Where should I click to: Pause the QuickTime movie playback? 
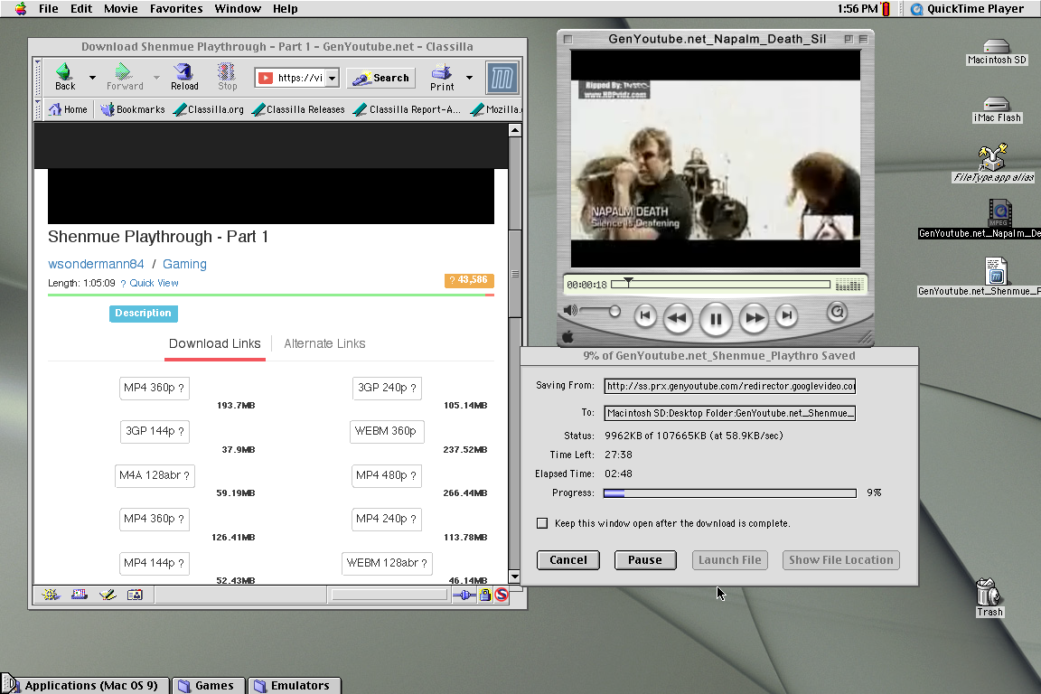point(716,320)
